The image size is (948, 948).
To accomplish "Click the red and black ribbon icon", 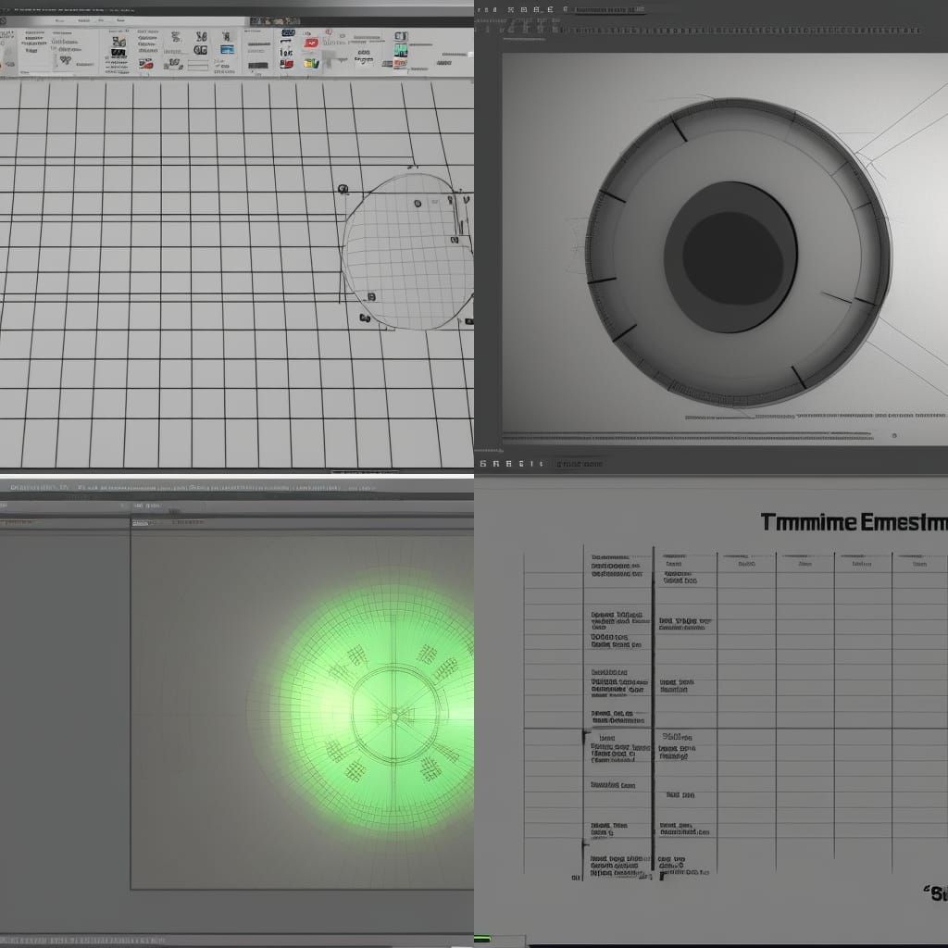I will (145, 64).
